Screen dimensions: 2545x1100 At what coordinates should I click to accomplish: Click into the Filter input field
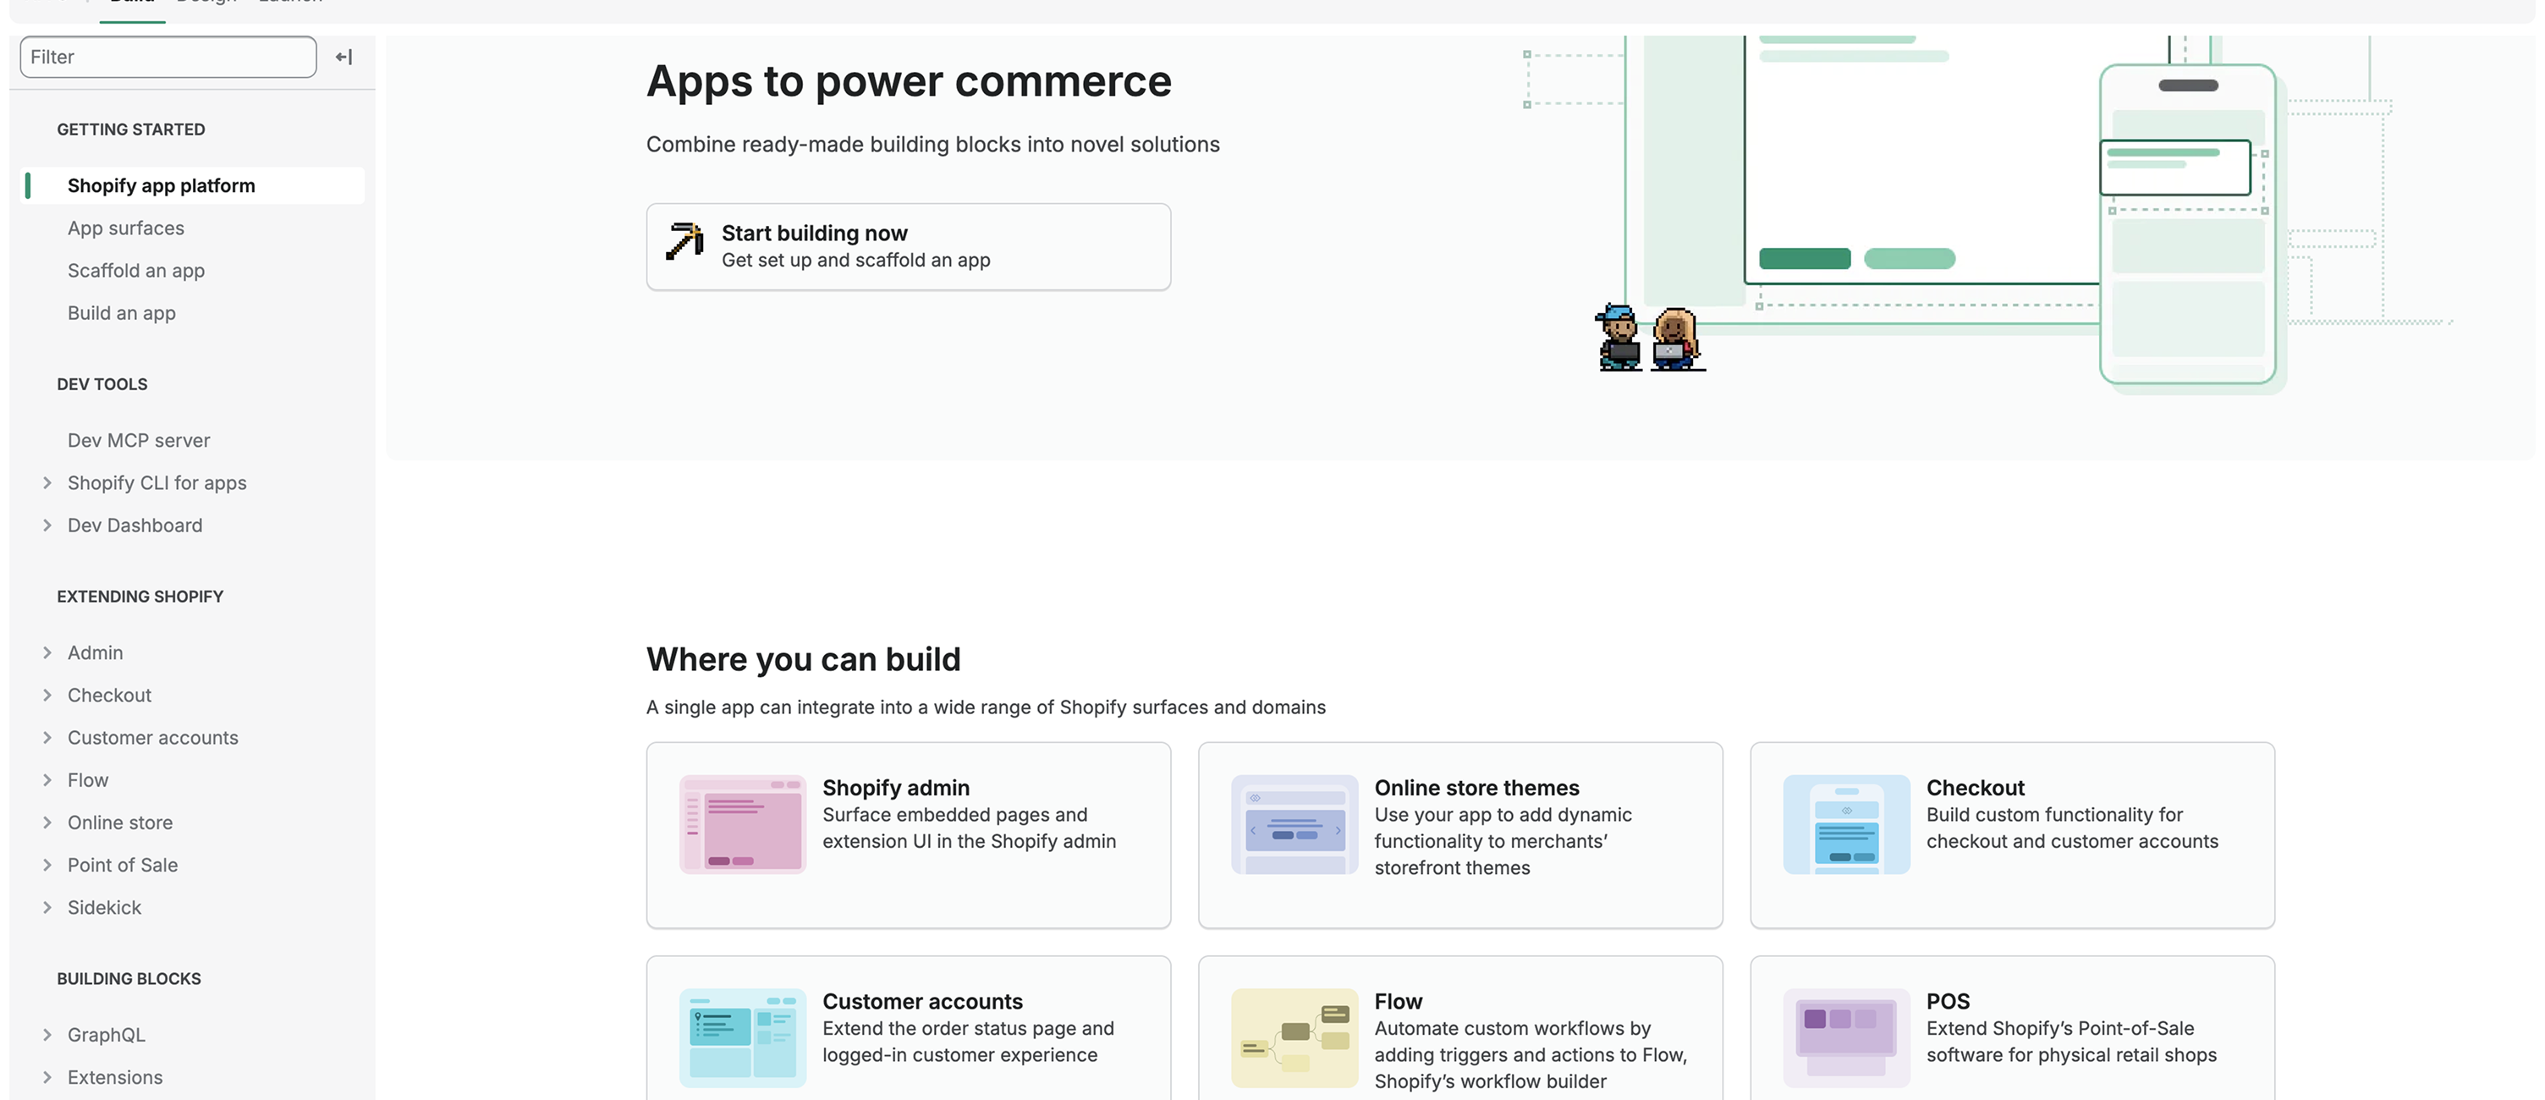click(168, 58)
